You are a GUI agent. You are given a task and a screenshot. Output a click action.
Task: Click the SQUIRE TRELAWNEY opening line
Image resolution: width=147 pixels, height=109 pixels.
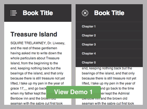(x=38, y=43)
